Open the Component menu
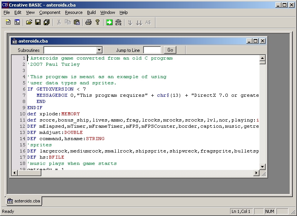This screenshot has height=216, width=297. pos(49,12)
